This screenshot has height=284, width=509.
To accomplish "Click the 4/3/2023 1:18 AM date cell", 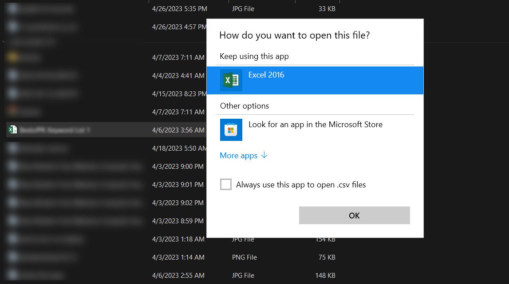I will click(178, 239).
